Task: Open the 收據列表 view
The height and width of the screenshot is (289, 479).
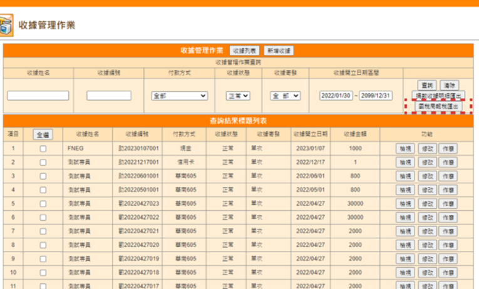Action: 244,51
